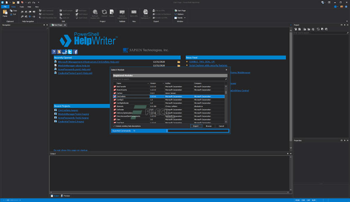Click the new file icon in quick access toolbar

tap(7, 3)
